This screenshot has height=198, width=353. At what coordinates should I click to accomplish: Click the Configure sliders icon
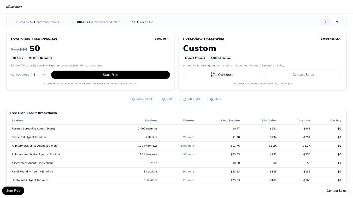[214, 75]
